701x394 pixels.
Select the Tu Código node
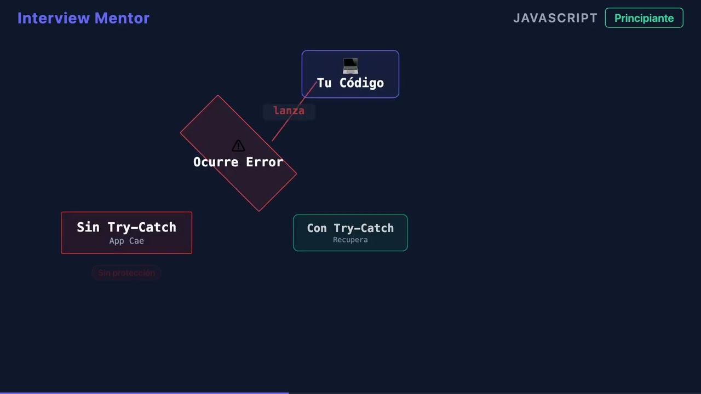coord(350,74)
